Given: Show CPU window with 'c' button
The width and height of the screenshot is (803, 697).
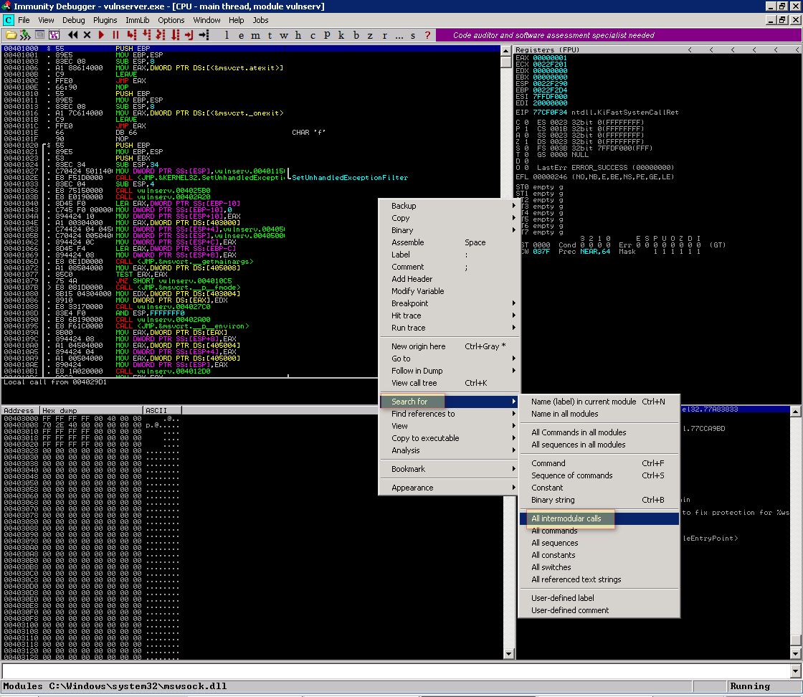Looking at the screenshot, I should 313,35.
